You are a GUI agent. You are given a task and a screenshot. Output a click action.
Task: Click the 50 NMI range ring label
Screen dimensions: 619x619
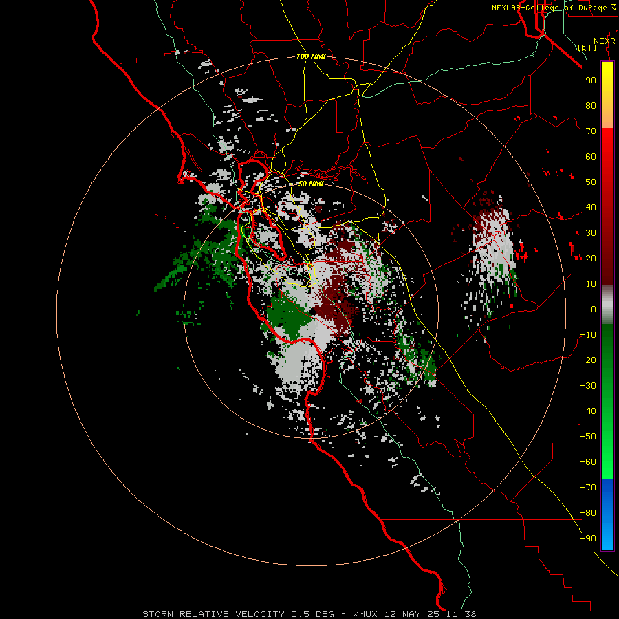(x=311, y=184)
